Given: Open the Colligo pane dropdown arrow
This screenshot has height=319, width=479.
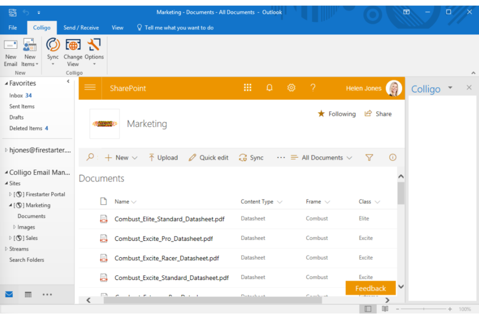Looking at the screenshot, I should pos(450,88).
